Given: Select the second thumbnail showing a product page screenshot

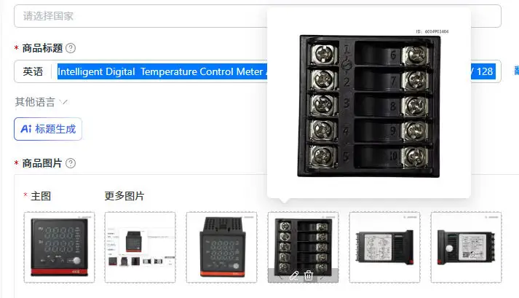Looking at the screenshot, I should [x=140, y=247].
